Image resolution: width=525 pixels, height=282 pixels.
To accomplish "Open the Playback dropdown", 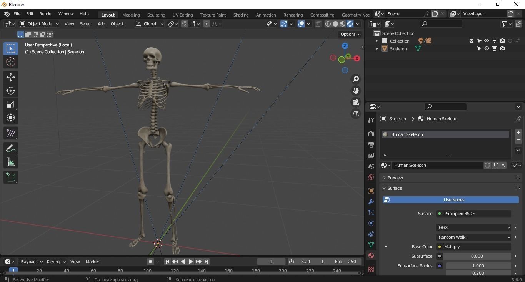I will tap(31, 262).
